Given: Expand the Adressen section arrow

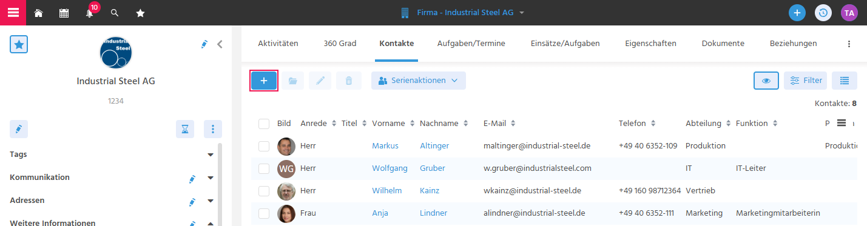Looking at the screenshot, I should (211, 201).
